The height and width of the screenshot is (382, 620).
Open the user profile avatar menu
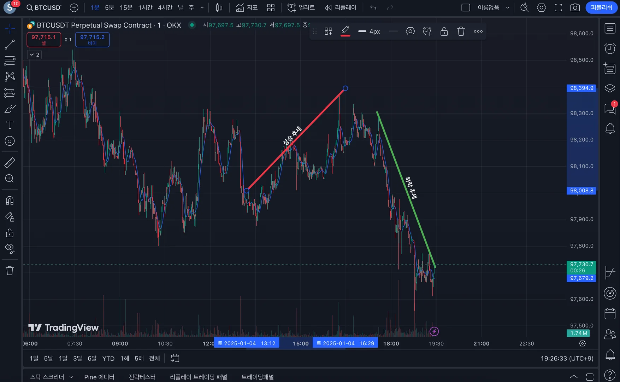[x=10, y=7]
